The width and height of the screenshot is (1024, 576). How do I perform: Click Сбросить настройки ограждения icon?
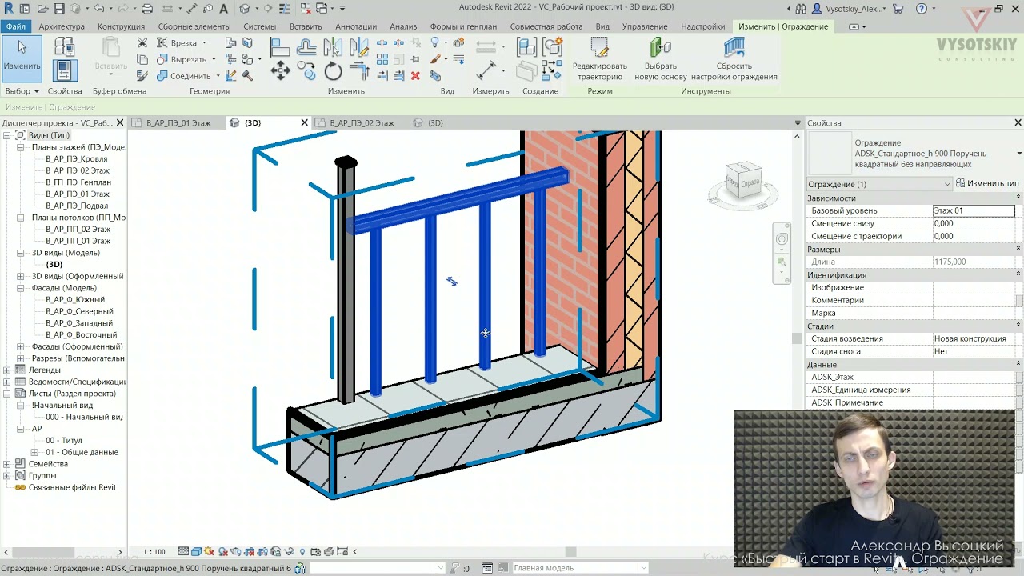[x=734, y=58]
